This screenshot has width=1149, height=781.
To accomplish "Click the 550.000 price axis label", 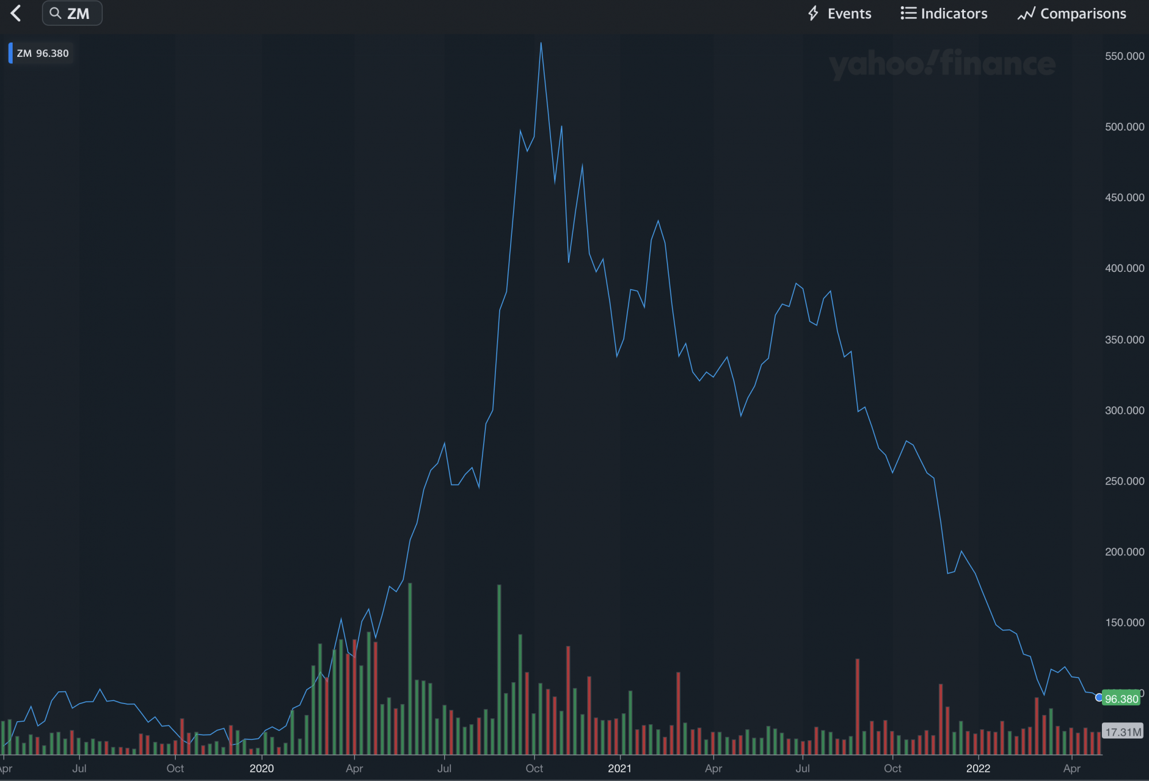I will 1124,56.
